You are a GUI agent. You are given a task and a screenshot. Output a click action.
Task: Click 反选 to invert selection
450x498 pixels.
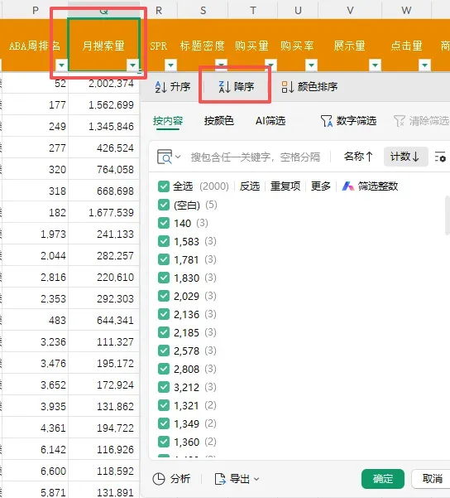[250, 186]
